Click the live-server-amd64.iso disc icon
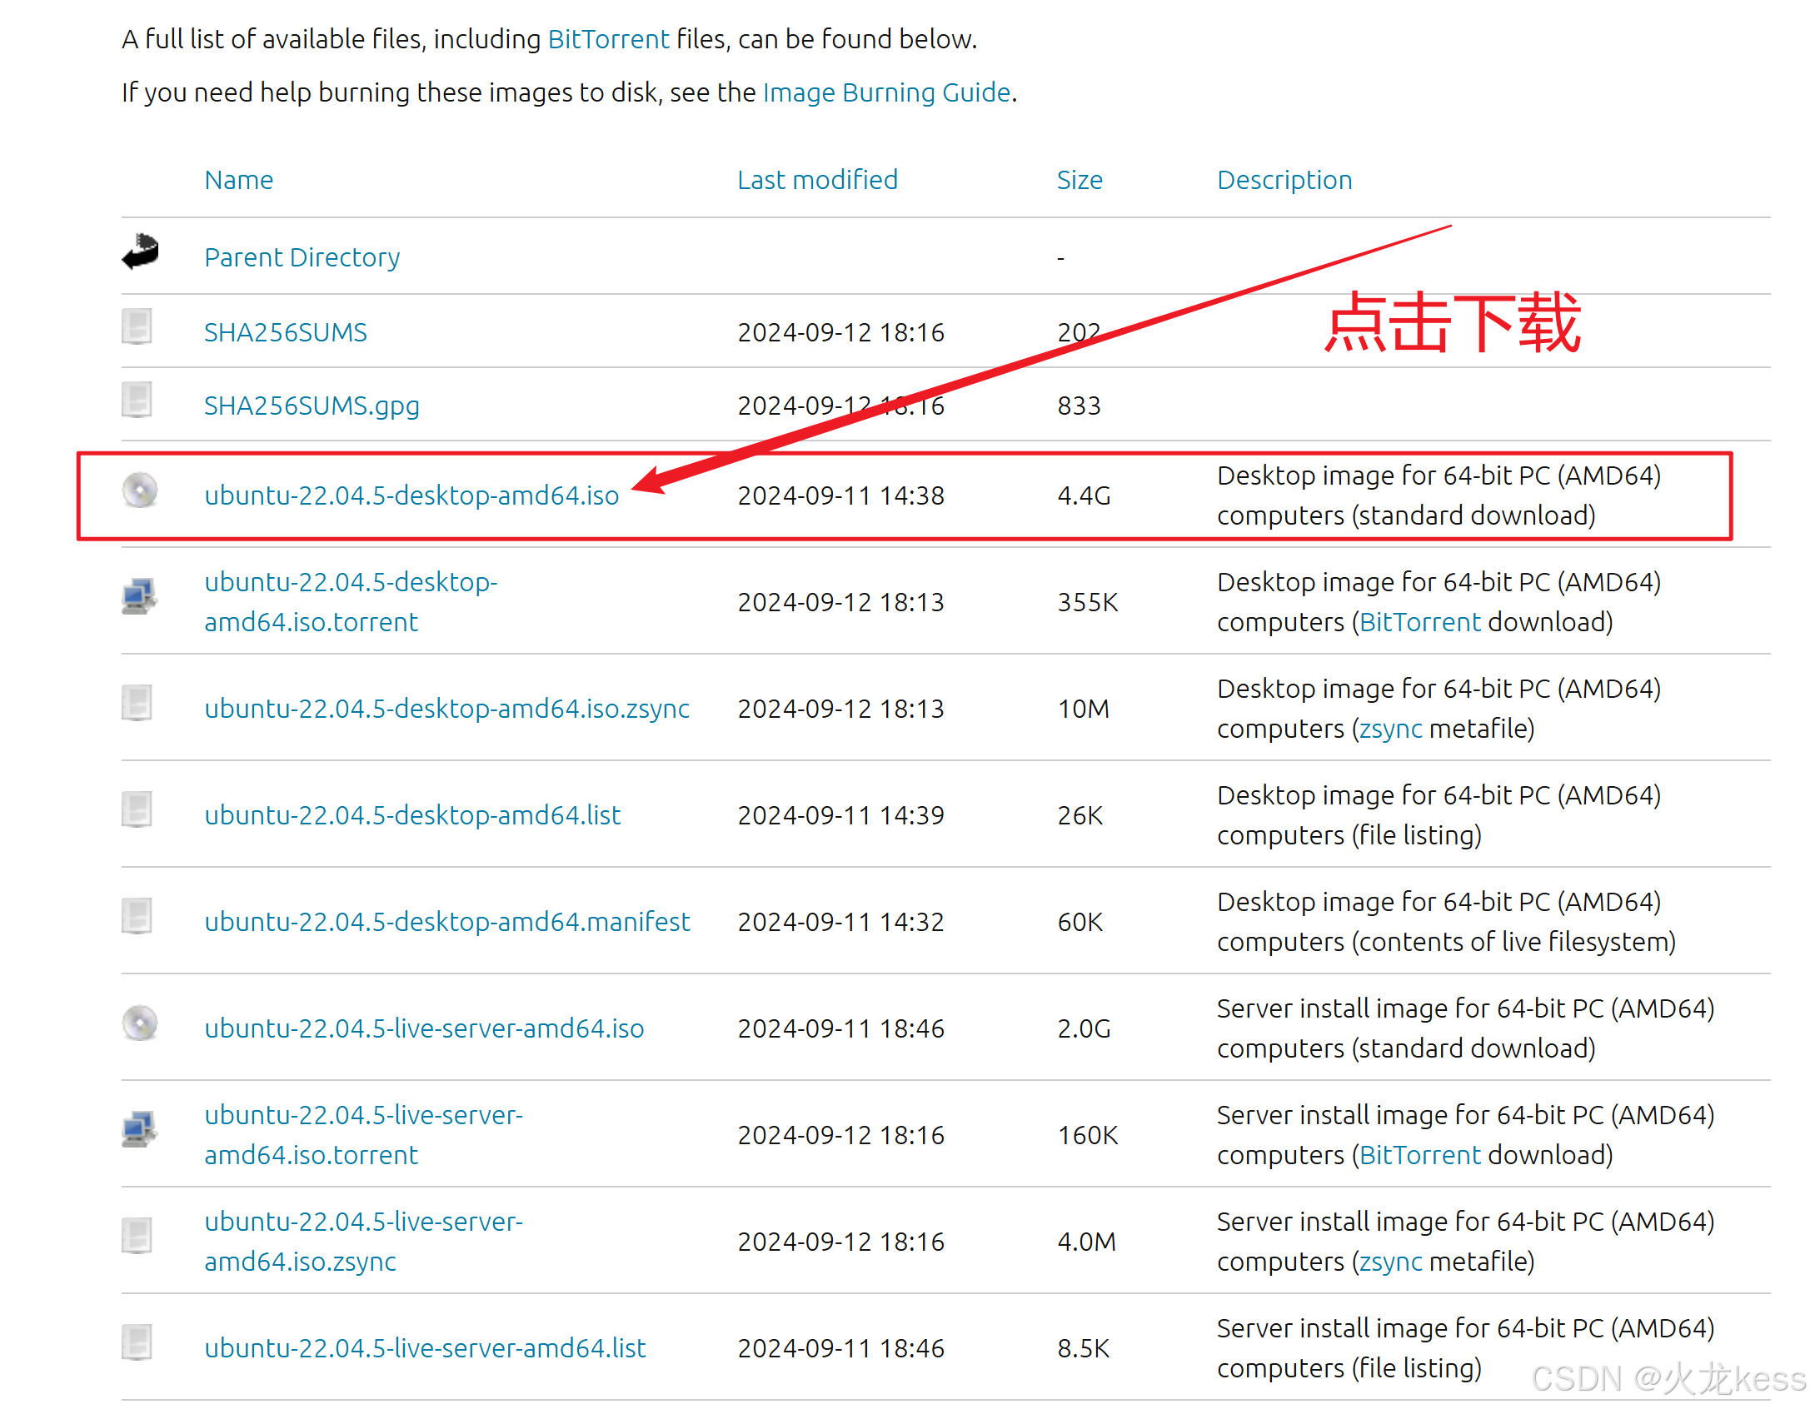Viewport: 1810px width, 1409px height. [140, 1023]
